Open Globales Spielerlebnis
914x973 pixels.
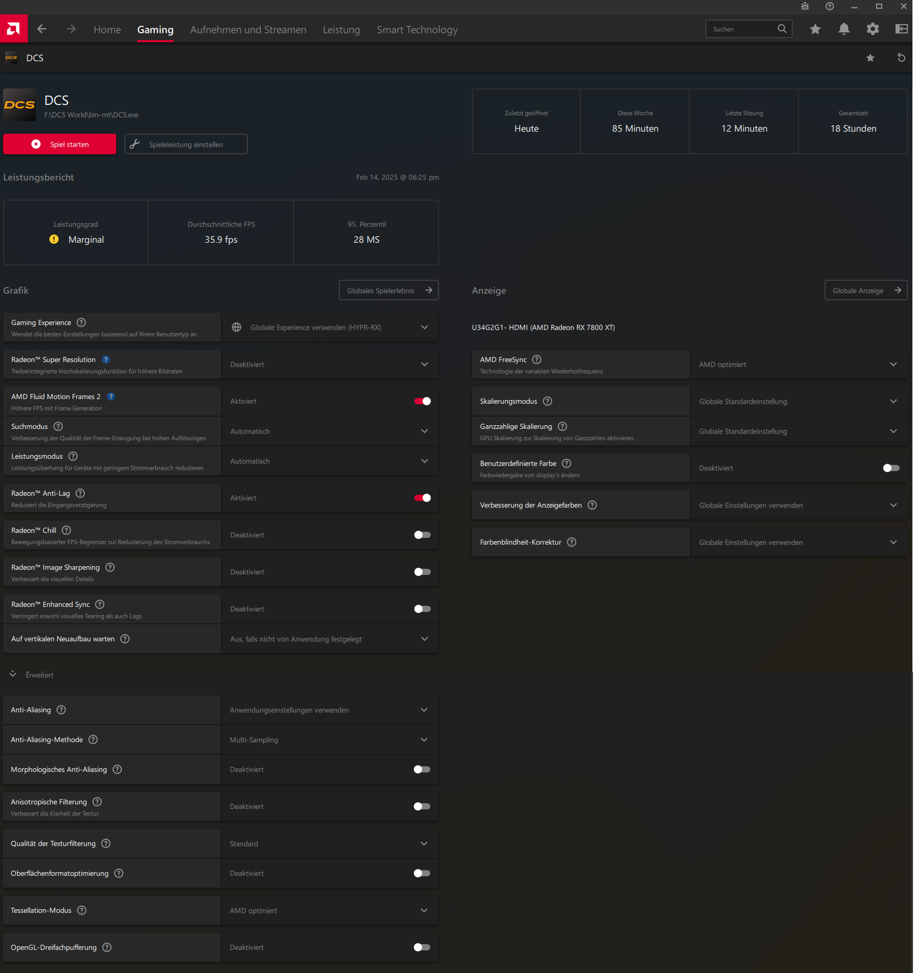click(389, 290)
